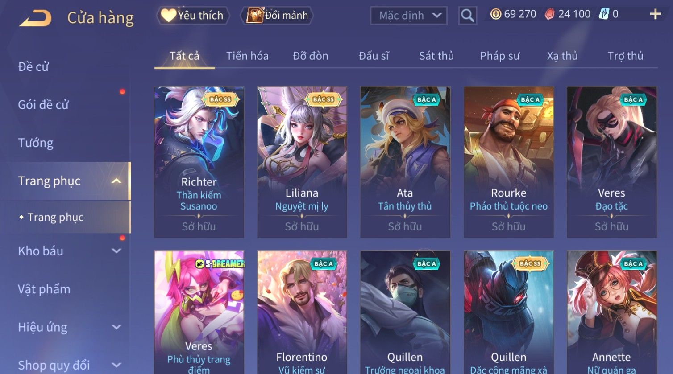Expand the Hiệu ứng sidebar section

116,327
